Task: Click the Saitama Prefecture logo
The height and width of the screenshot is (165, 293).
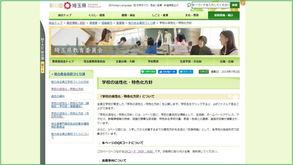Action: click(75, 5)
